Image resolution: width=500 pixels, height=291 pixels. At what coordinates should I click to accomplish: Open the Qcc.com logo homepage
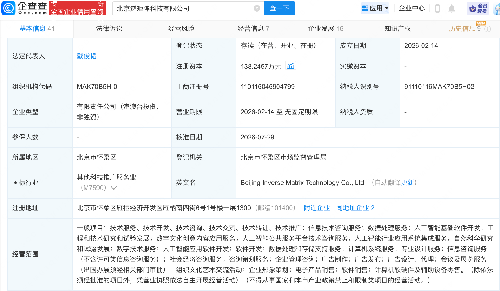click(x=25, y=8)
